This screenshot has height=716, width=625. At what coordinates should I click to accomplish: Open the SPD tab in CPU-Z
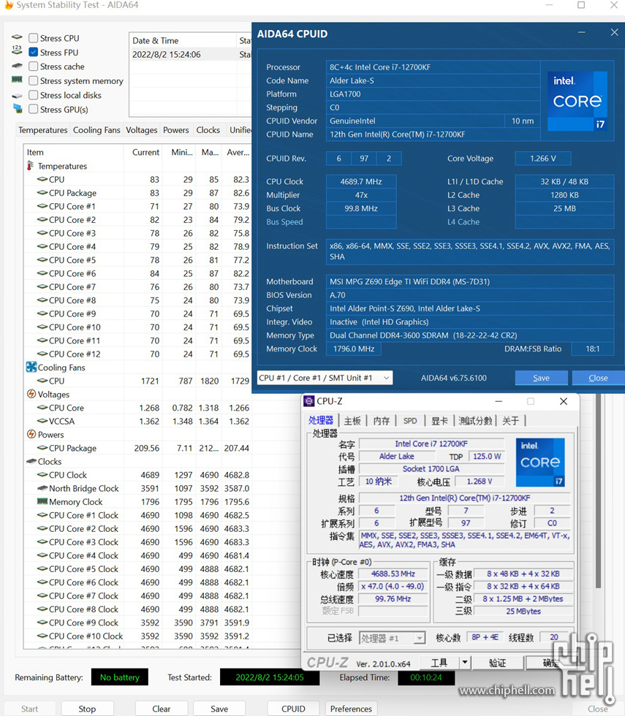click(x=410, y=421)
